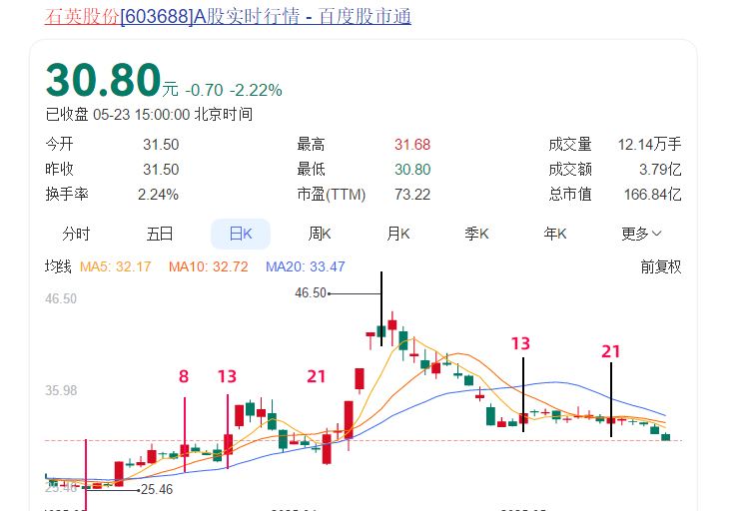Click the 市盈(TTM) value 73.22
The image size is (749, 511).
[x=412, y=195]
